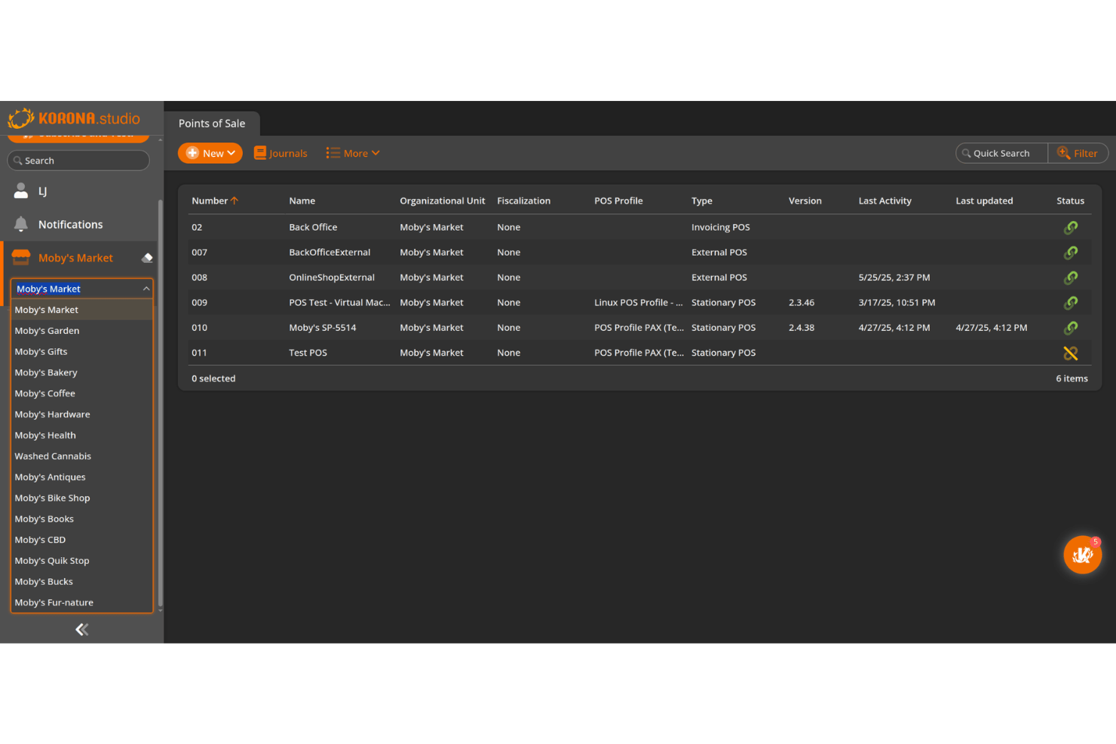Choose Moby's Bakery in the dropdown list
The height and width of the screenshot is (744, 1116).
click(82, 372)
